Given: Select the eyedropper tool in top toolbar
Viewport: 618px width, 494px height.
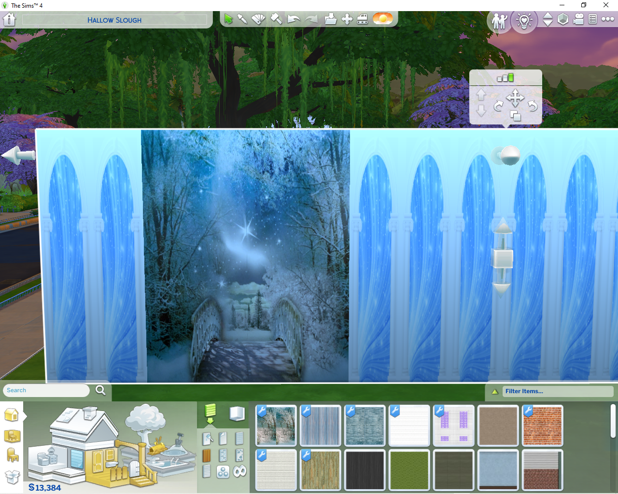Looking at the screenshot, I should (242, 19).
